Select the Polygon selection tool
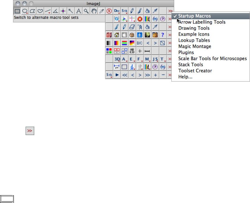Viewport: 250px width, 203px height. [33, 11]
